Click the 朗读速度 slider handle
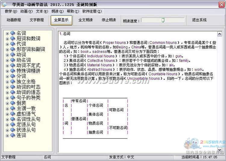 coord(163,20)
